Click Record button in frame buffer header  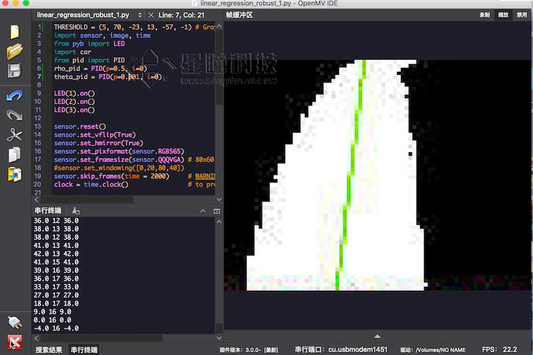click(x=485, y=14)
